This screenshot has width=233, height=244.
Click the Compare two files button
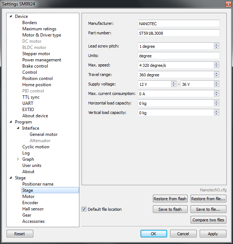208,220
